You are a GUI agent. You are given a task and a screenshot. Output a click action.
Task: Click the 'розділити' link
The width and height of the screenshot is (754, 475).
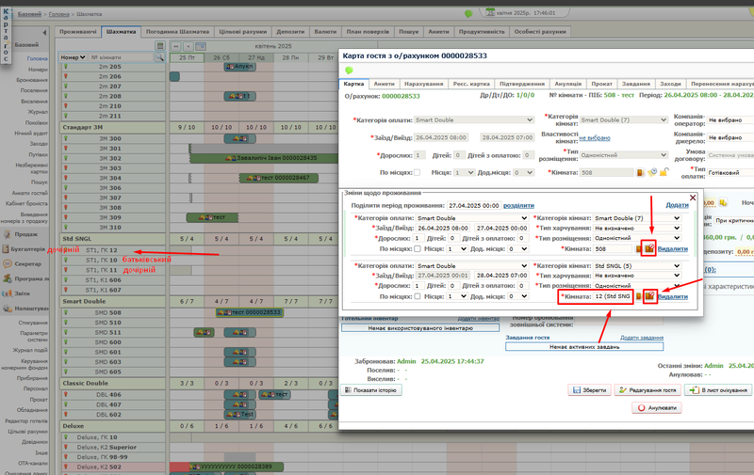518,205
